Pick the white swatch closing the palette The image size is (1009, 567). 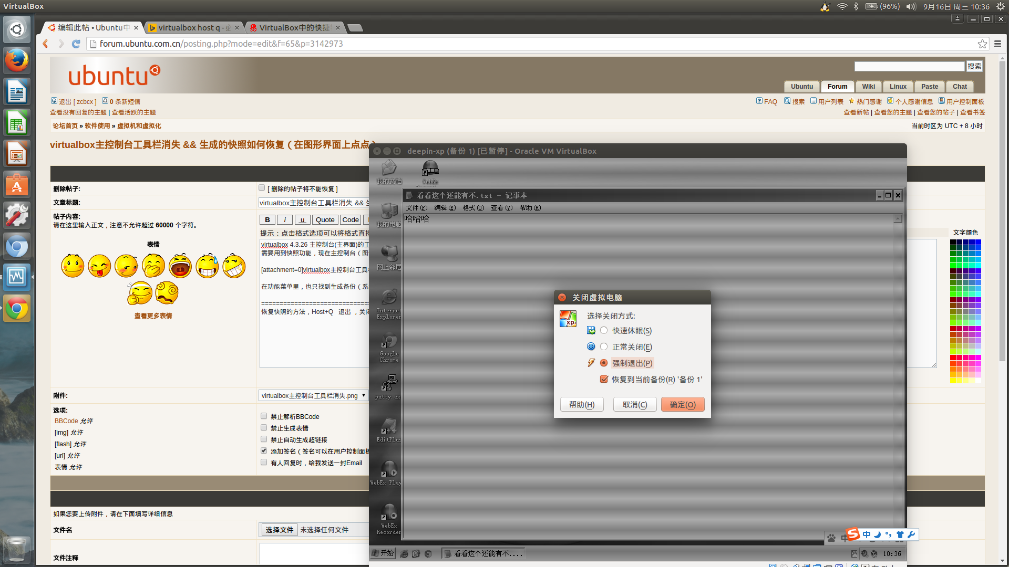[x=978, y=380]
